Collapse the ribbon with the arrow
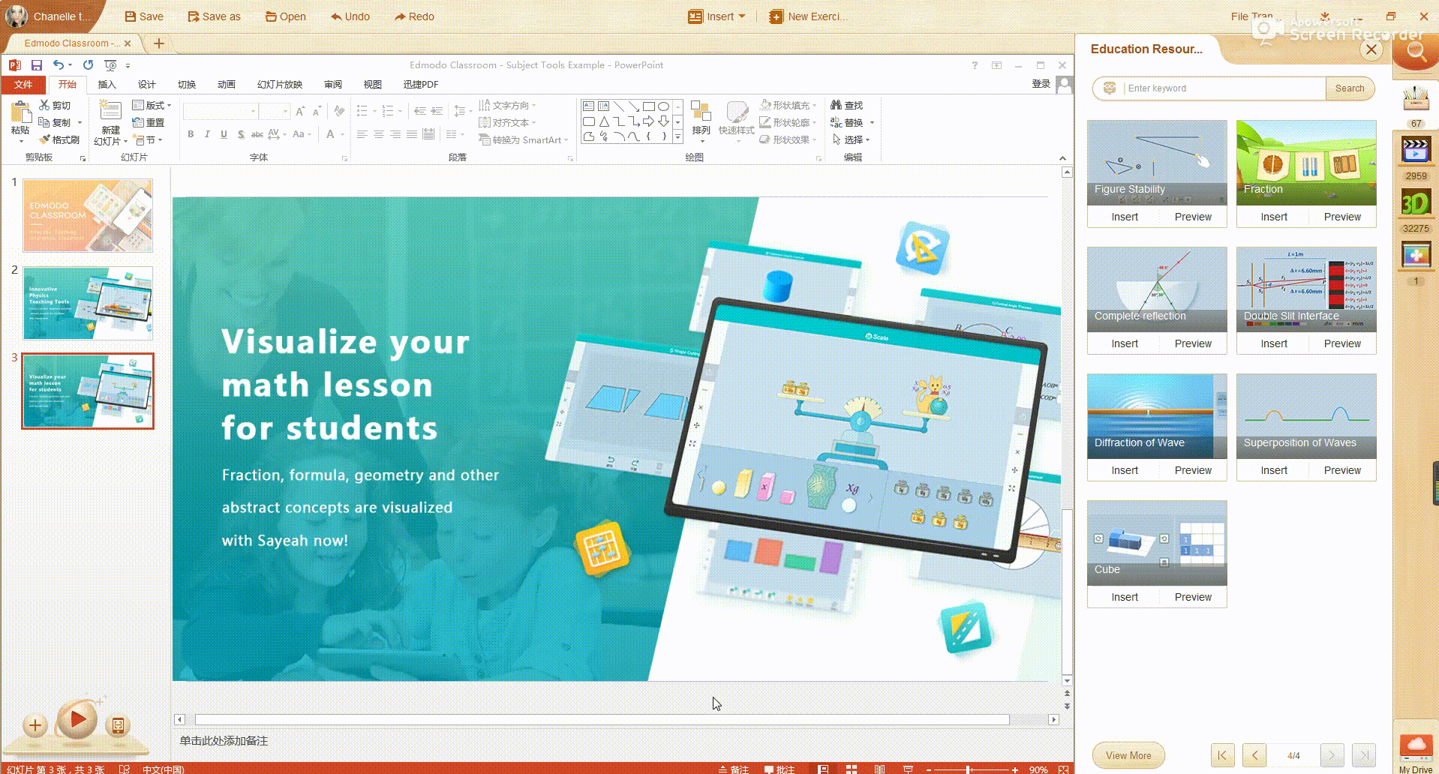Viewport: 1439px width, 774px height. point(1062,158)
